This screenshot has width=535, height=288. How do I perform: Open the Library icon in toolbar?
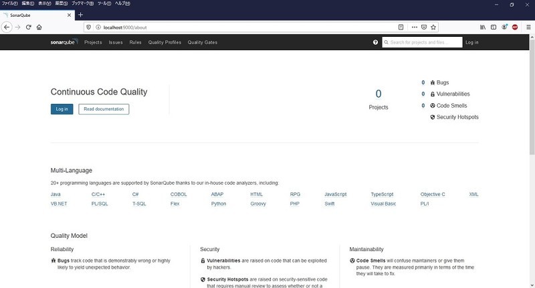click(x=483, y=27)
